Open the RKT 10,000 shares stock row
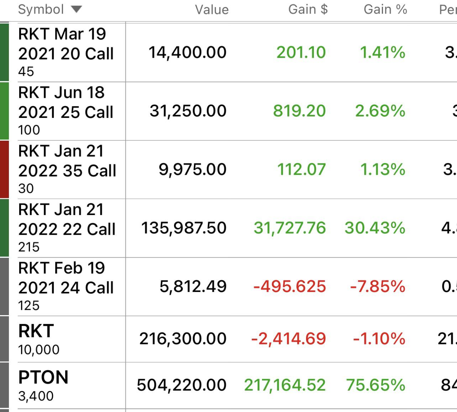457x412 pixels. tap(228, 339)
